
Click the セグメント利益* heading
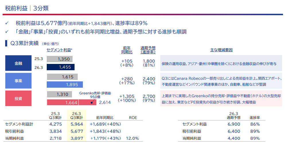point(59,50)
